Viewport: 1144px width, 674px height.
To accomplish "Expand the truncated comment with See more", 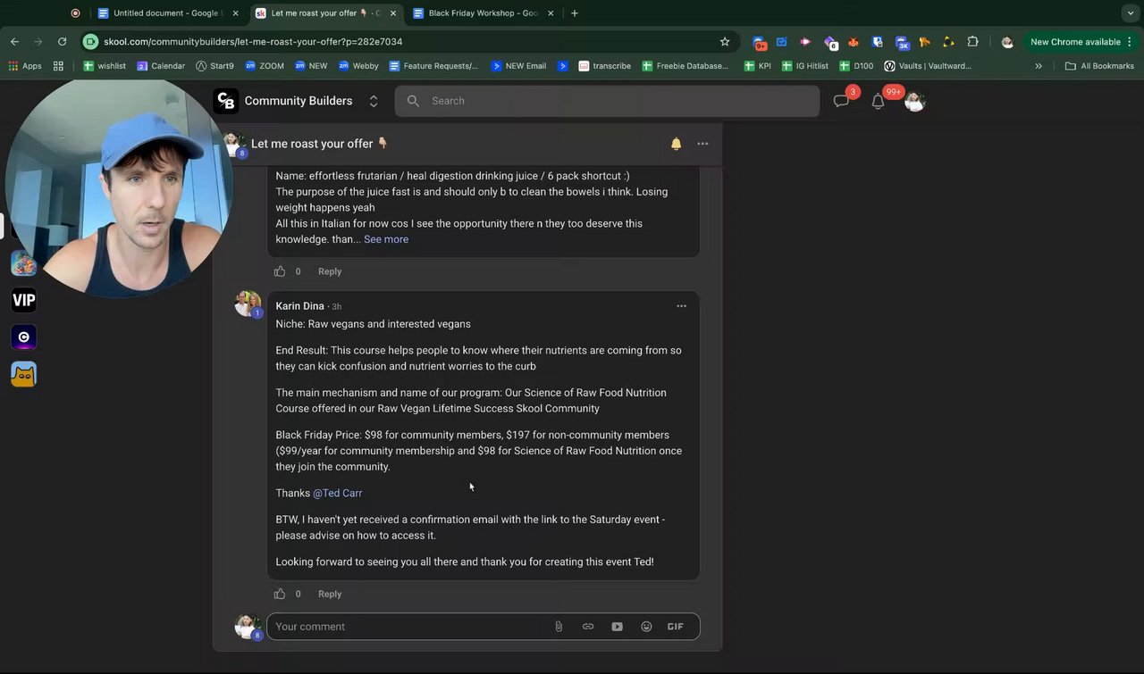I will 386,239.
